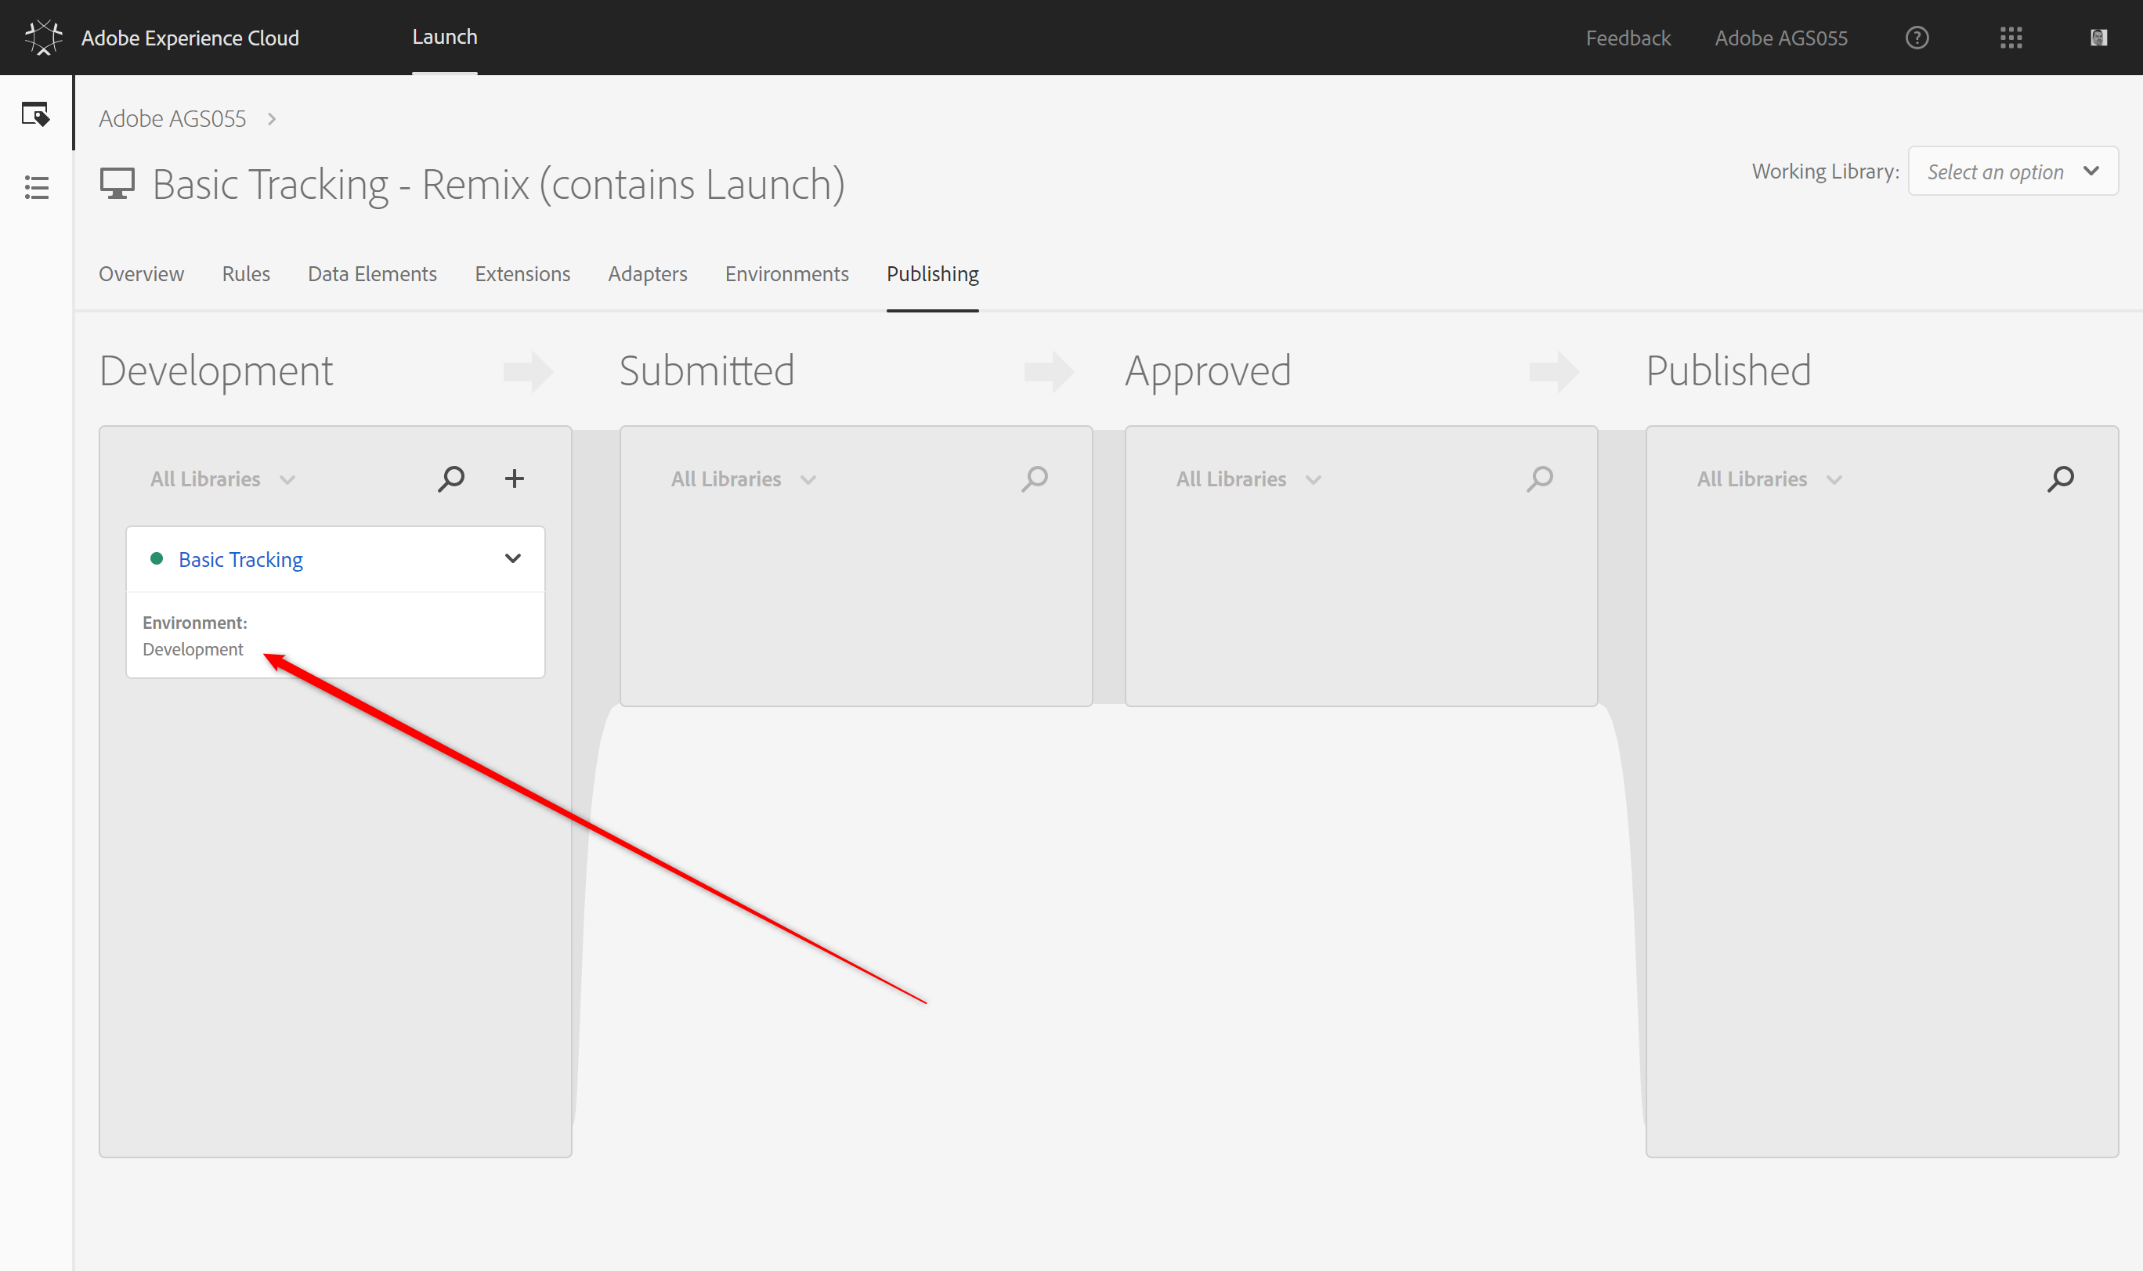2143x1271 pixels.
Task: Open All Libraries filter in Approved column
Action: coord(1248,479)
